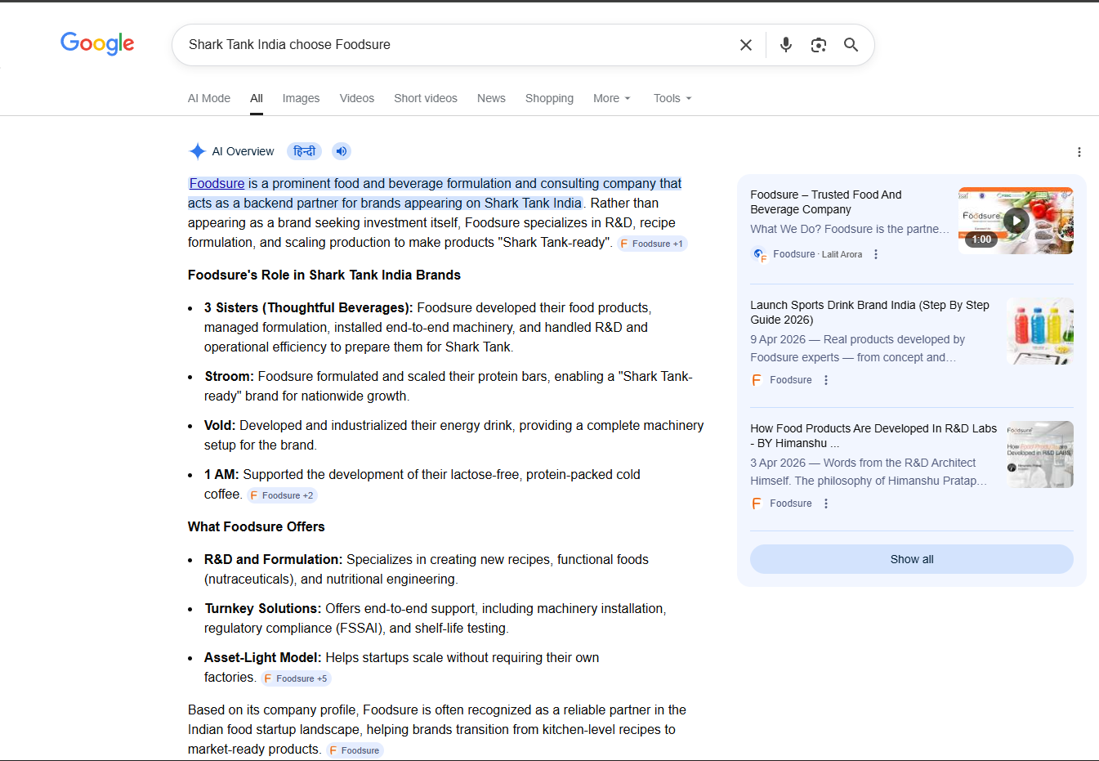The image size is (1099, 761).
Task: Clear the search box with X icon
Action: pos(745,45)
